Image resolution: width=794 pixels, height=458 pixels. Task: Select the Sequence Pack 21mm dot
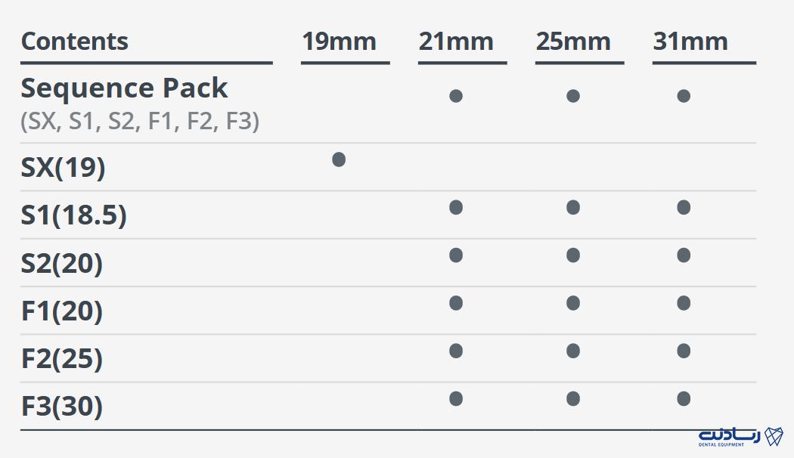click(456, 96)
